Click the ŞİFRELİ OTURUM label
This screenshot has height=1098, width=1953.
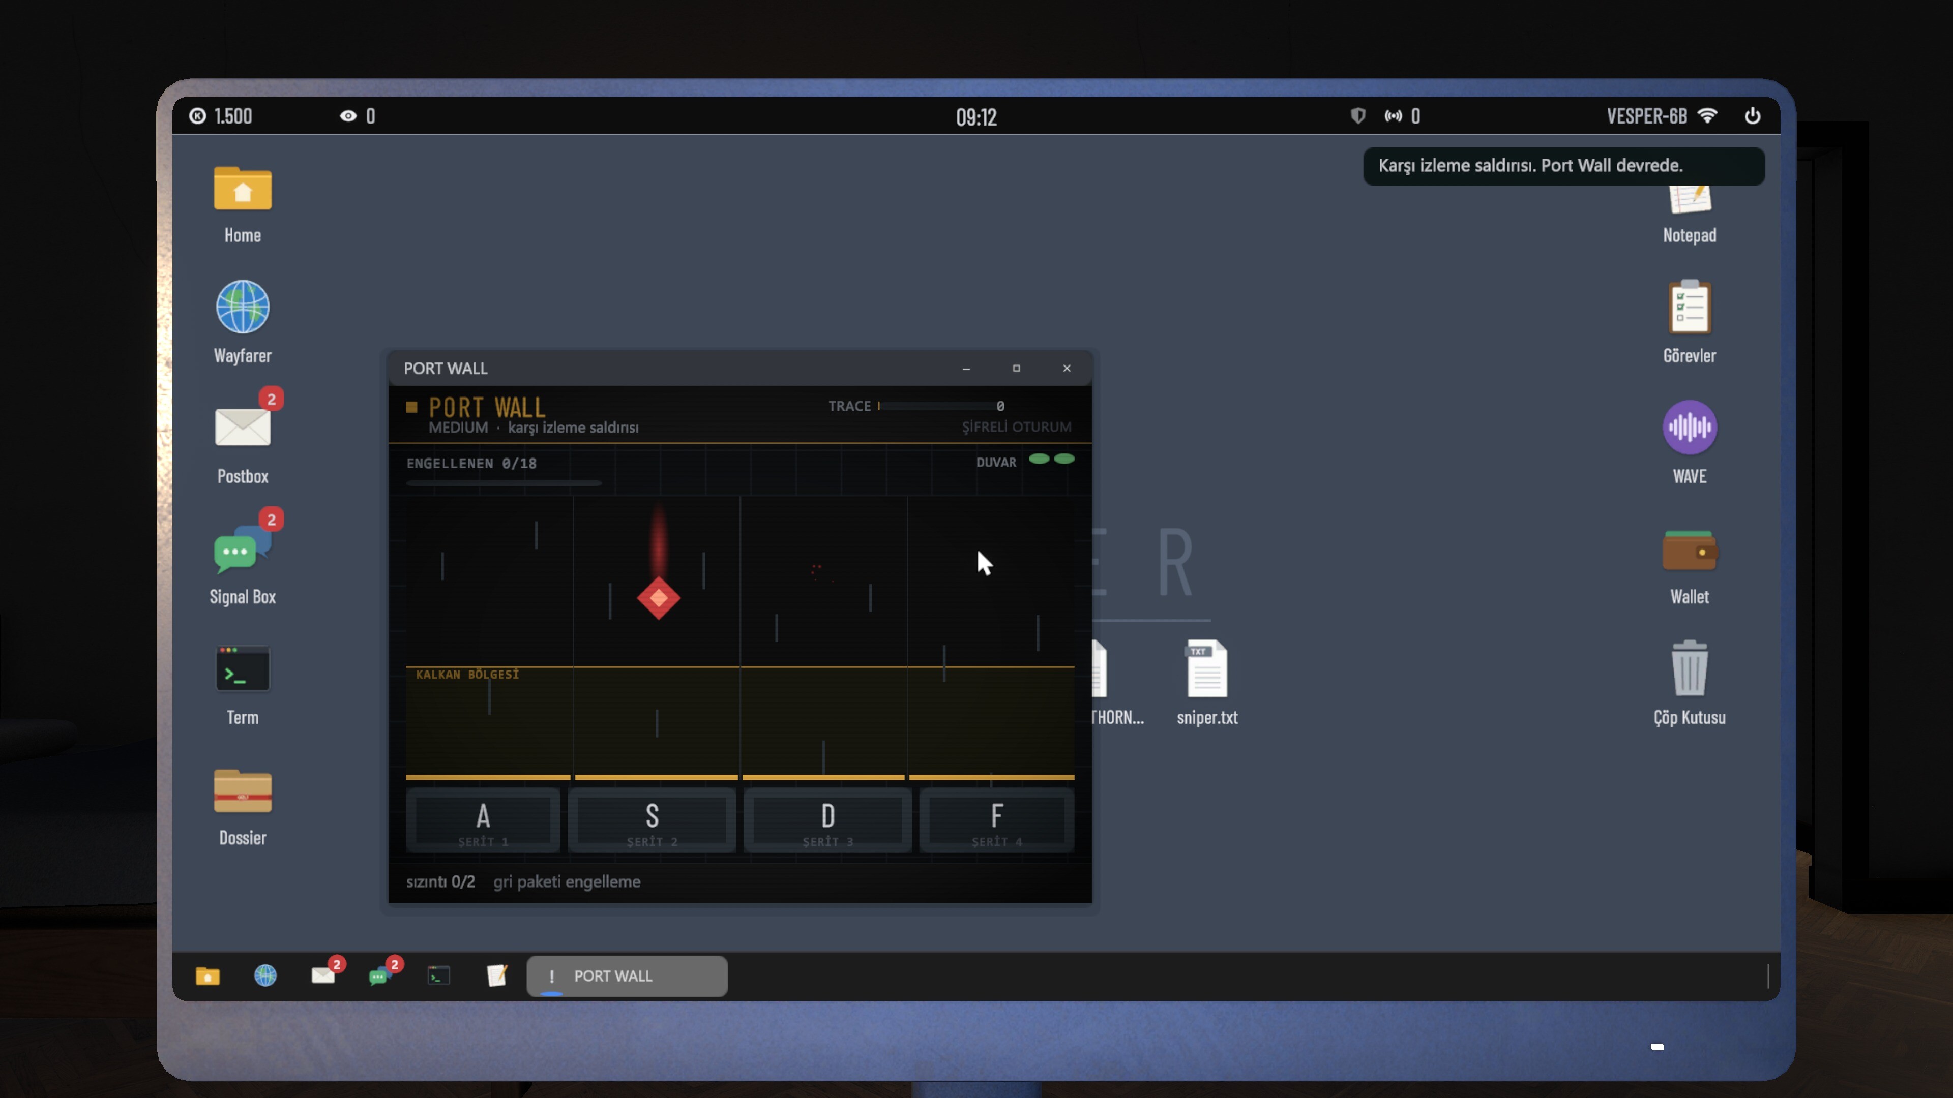[x=1016, y=426]
